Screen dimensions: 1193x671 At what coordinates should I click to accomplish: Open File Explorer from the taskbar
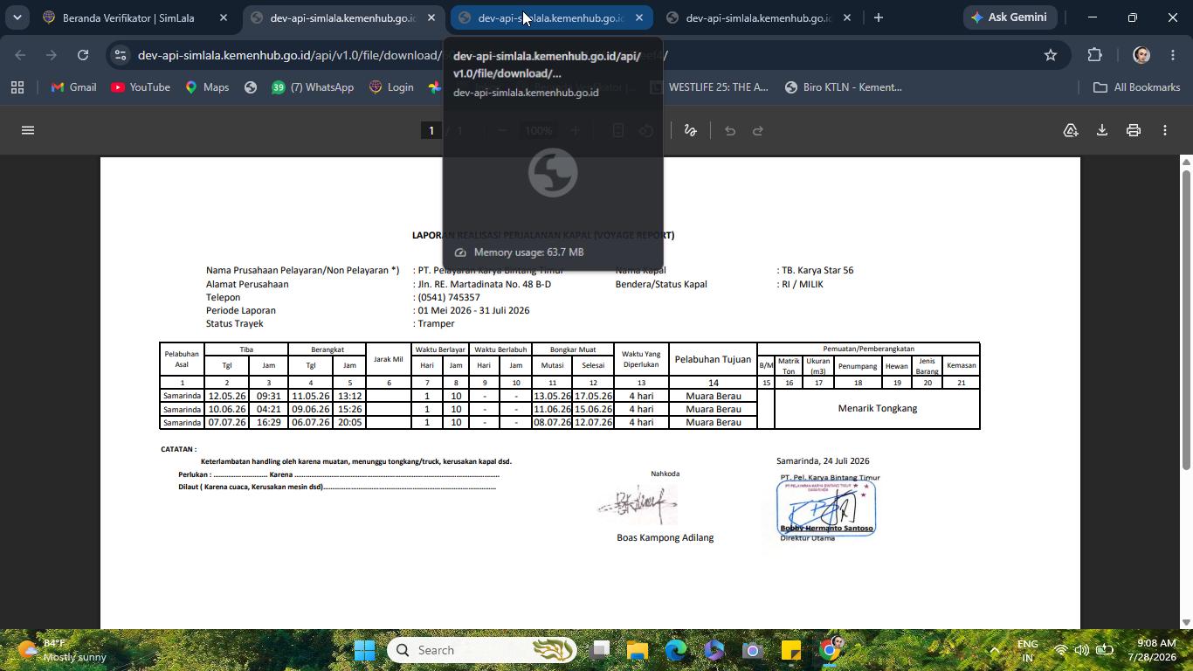point(638,650)
